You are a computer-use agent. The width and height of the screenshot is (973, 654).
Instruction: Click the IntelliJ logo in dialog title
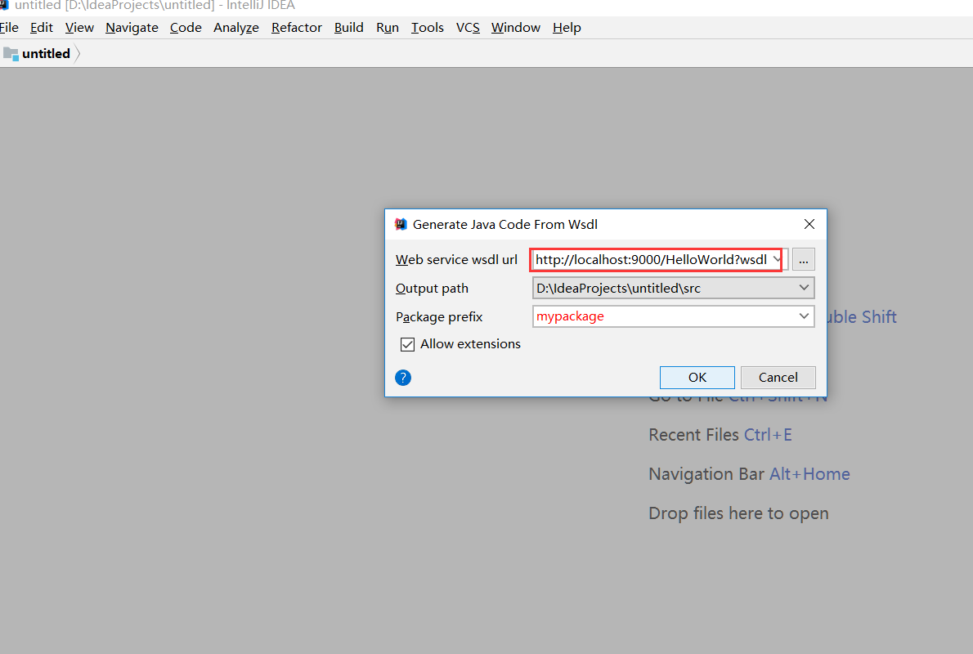tap(401, 224)
